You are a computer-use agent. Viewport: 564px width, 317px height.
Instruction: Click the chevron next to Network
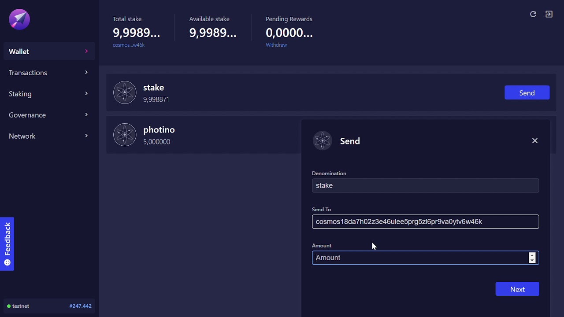click(x=86, y=136)
